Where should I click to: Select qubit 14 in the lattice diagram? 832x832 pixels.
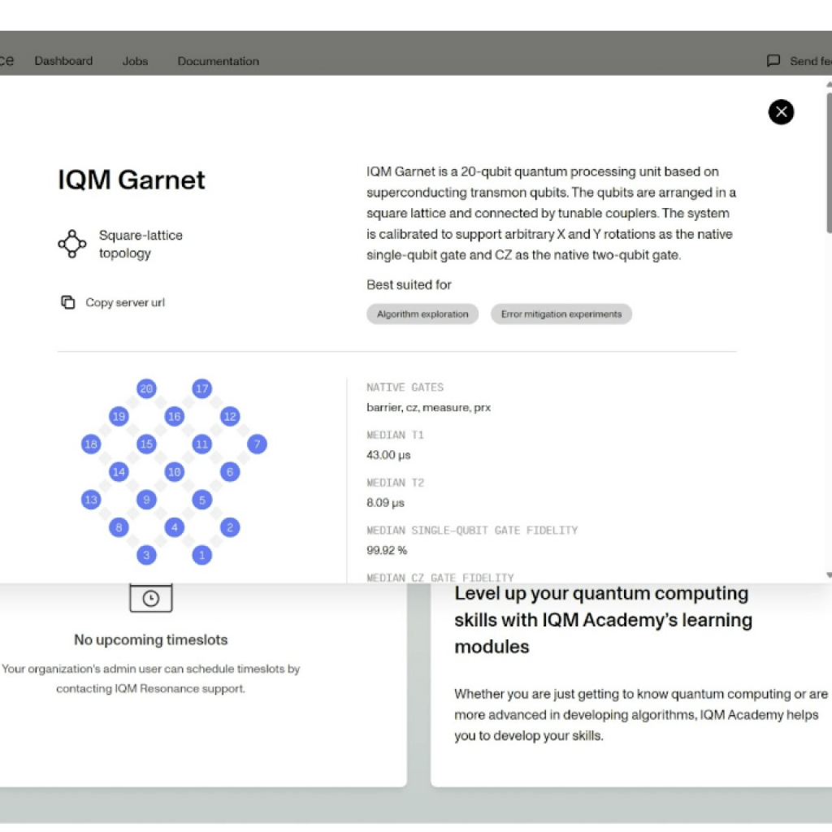(x=119, y=472)
